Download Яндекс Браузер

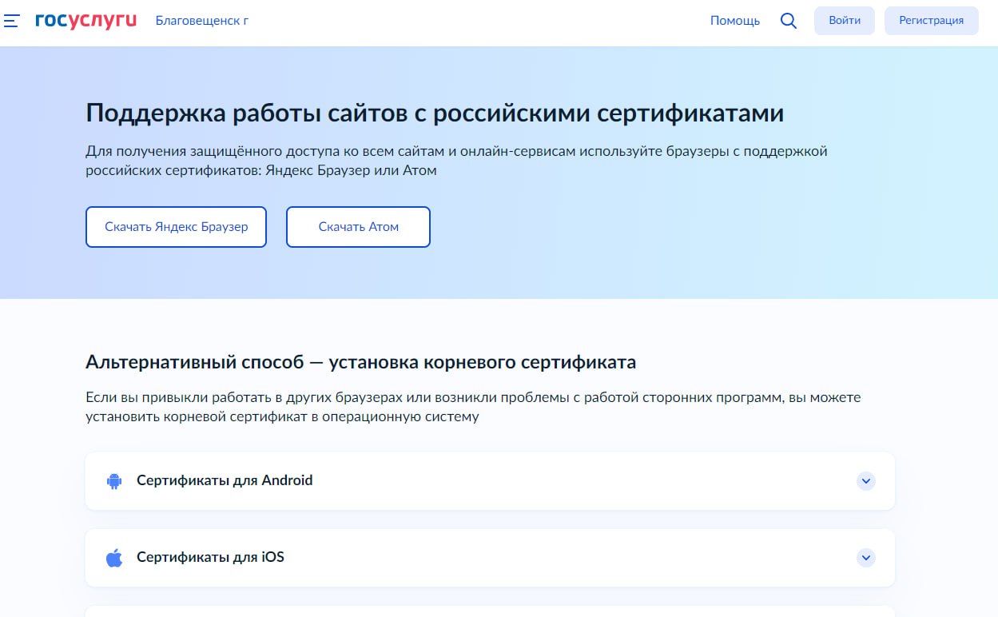pos(176,227)
